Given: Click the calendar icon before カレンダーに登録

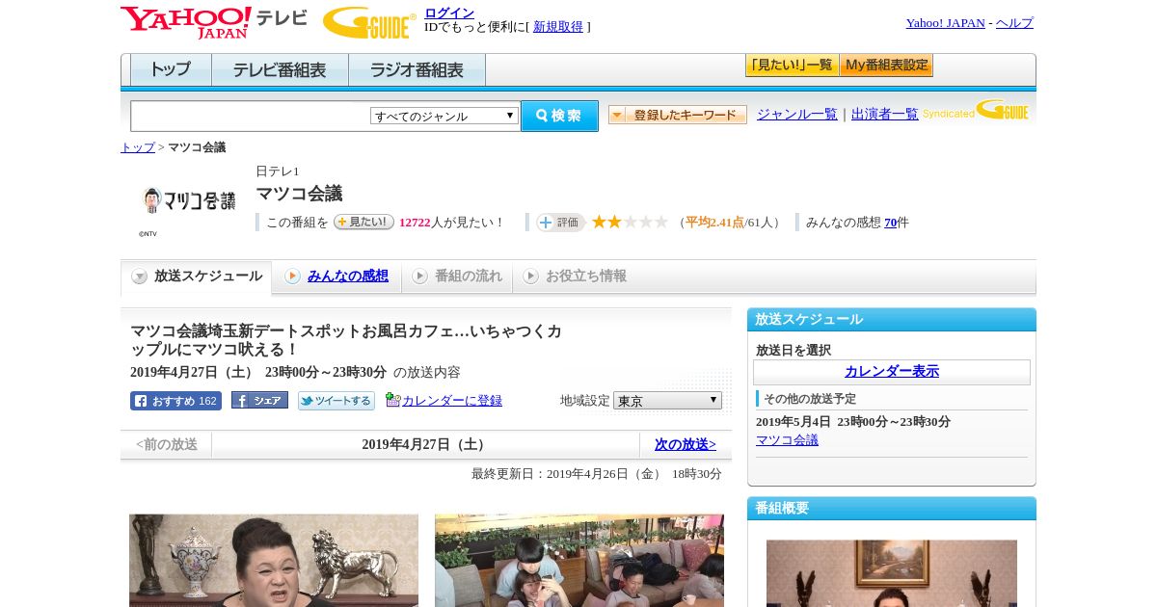Looking at the screenshot, I should (392, 400).
